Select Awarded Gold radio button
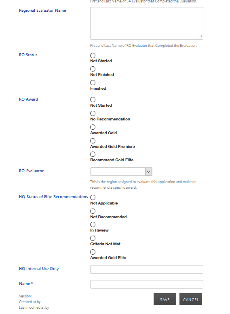The image size is (230, 314). point(93,127)
